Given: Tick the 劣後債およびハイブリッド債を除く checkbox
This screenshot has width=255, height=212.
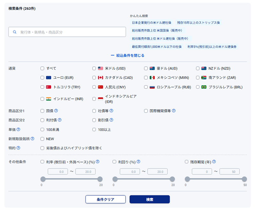Looking at the screenshot, I should click(x=42, y=148).
